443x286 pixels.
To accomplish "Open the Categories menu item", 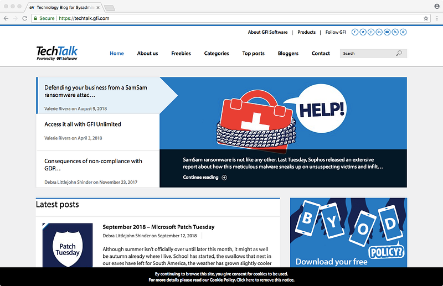I will click(x=217, y=53).
